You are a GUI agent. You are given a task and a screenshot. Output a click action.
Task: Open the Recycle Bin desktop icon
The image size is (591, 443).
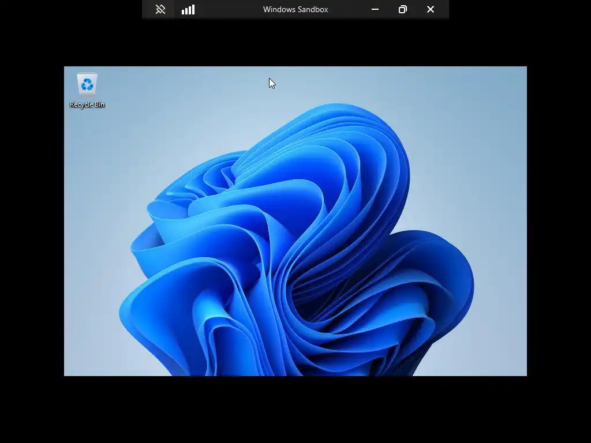[x=87, y=84]
